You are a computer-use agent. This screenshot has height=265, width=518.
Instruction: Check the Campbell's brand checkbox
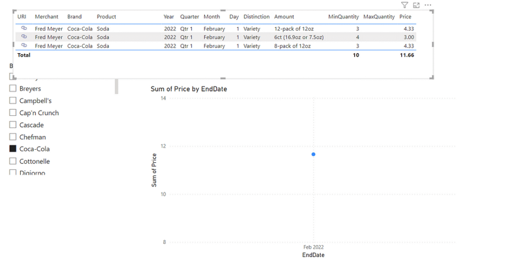[x=13, y=101]
